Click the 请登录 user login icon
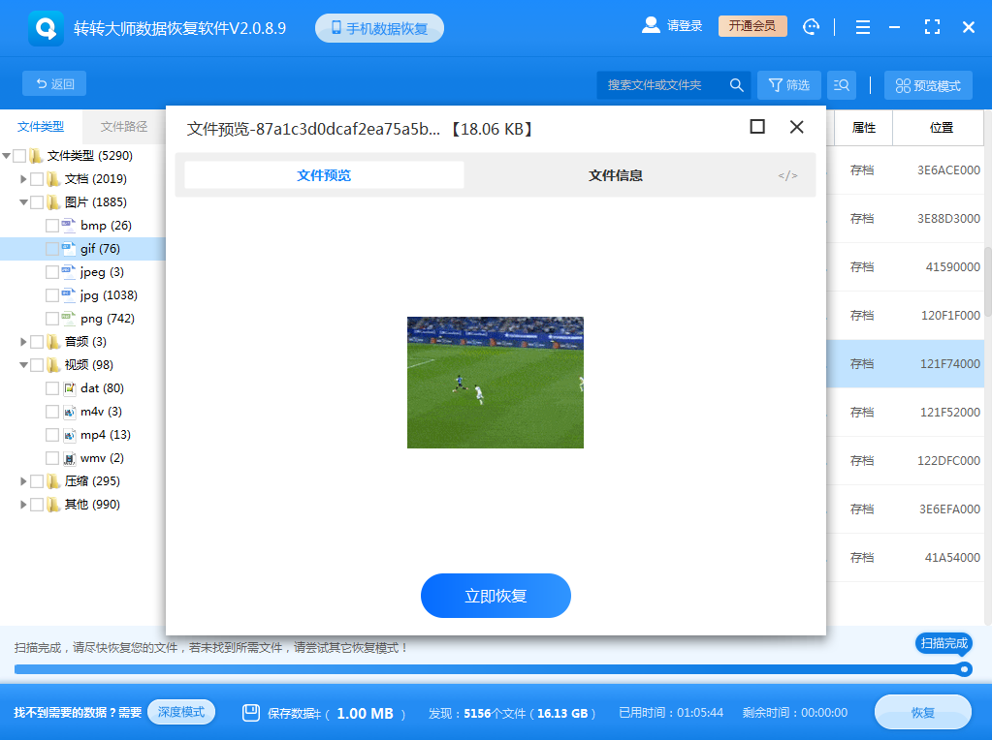Image resolution: width=992 pixels, height=740 pixels. (651, 26)
